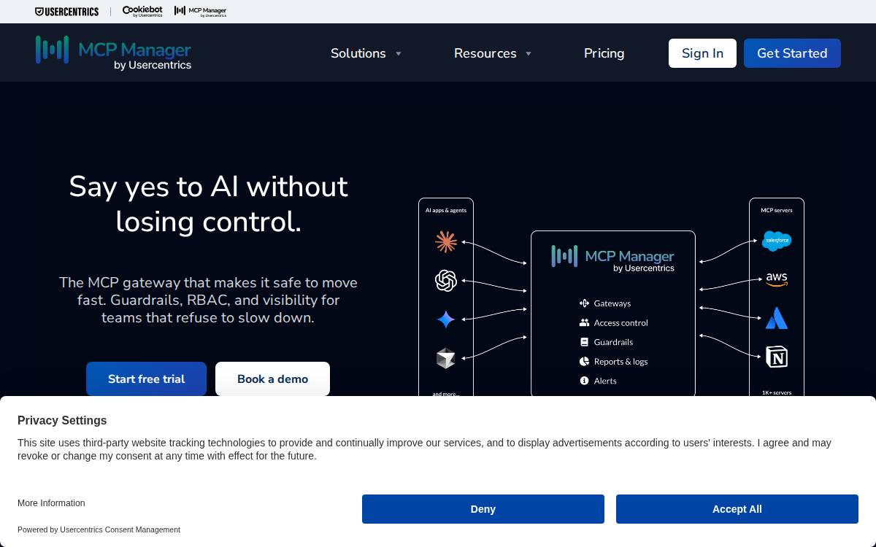Click the 'MCP servers' column label
876x547 pixels.
coord(777,210)
